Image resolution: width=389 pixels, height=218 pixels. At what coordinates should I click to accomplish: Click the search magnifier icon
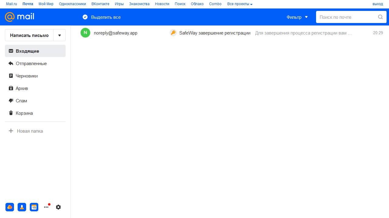[x=380, y=17]
